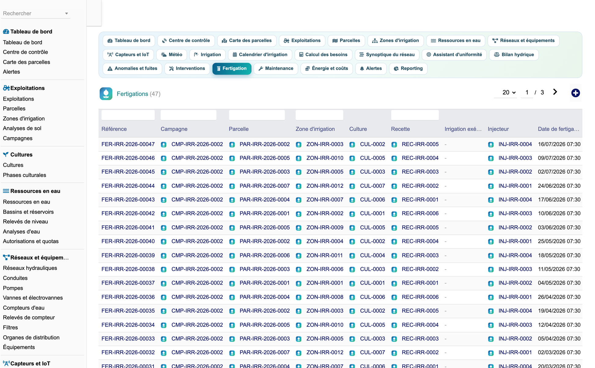Add a new fertigation with plus icon
The image size is (595, 368).
(575, 93)
